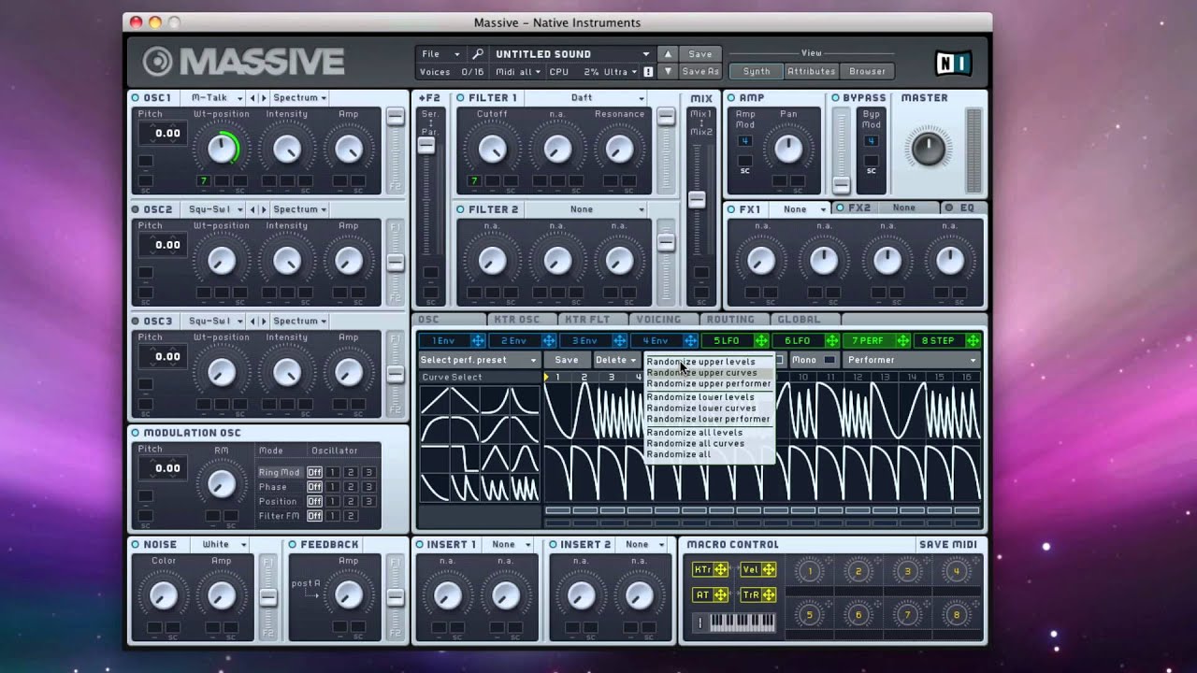Choose Randomize upper performer menu entry
1197x673 pixels.
coord(709,383)
